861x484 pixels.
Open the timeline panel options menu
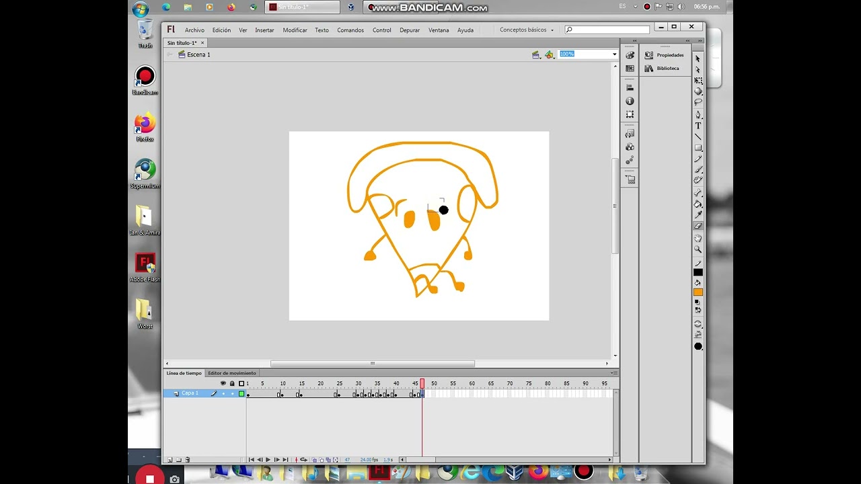tap(613, 373)
